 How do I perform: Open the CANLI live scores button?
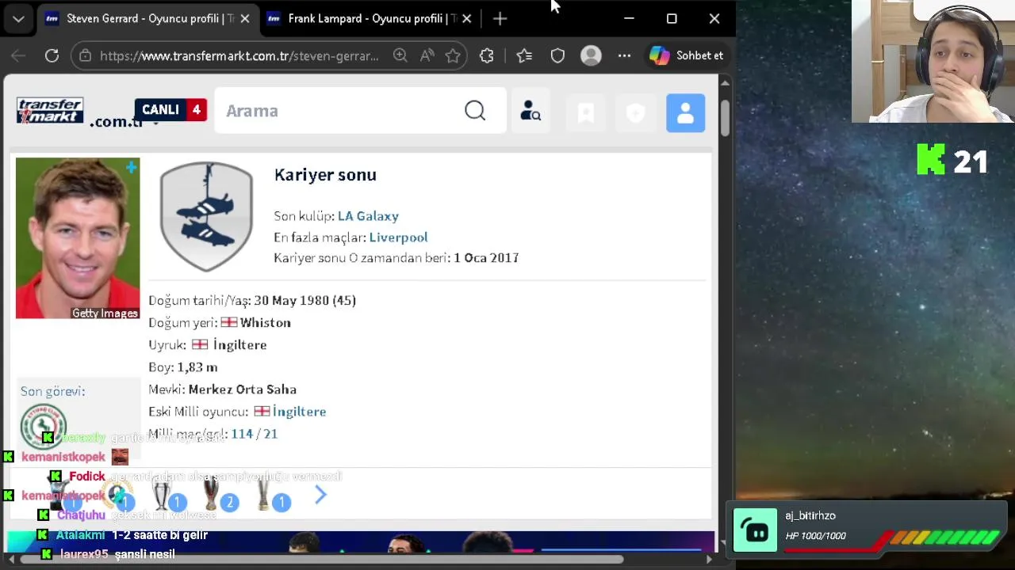click(x=170, y=109)
